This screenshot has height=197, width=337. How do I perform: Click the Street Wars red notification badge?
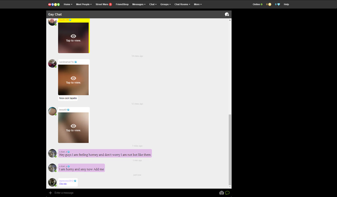(x=111, y=5)
